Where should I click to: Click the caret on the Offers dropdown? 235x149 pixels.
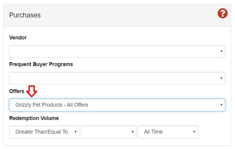click(221, 105)
